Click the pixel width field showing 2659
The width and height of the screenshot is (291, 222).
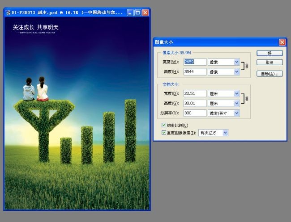click(195, 62)
